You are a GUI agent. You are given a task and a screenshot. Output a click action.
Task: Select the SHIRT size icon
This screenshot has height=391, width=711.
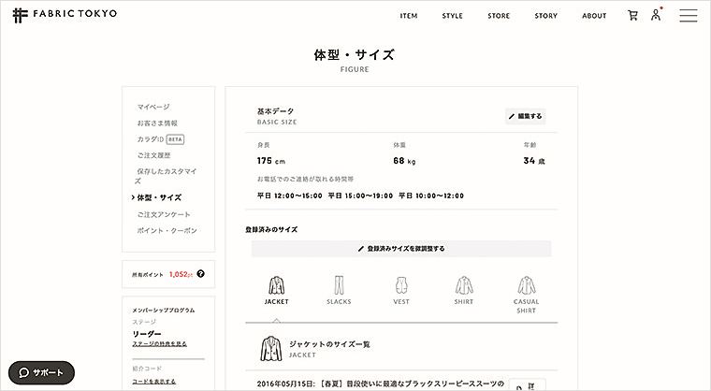pos(464,290)
